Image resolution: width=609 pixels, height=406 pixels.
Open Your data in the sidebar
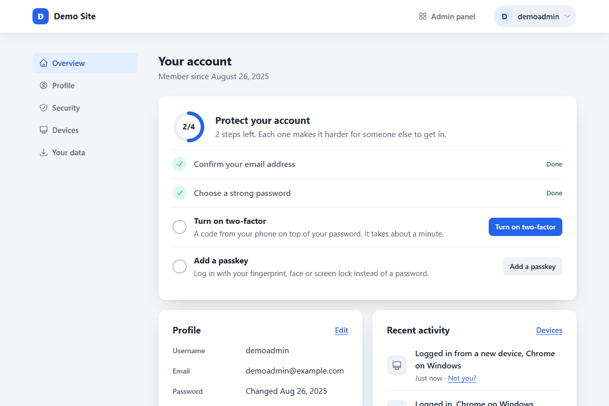(85, 153)
